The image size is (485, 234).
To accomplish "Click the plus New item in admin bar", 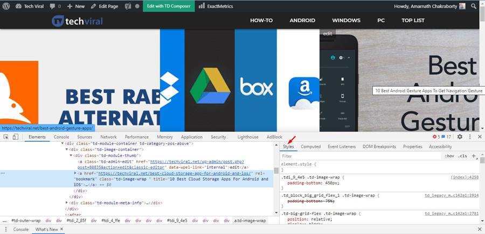I will [76, 6].
